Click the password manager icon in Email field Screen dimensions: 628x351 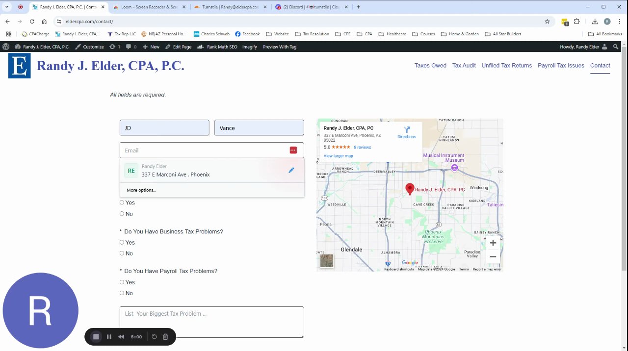293,150
